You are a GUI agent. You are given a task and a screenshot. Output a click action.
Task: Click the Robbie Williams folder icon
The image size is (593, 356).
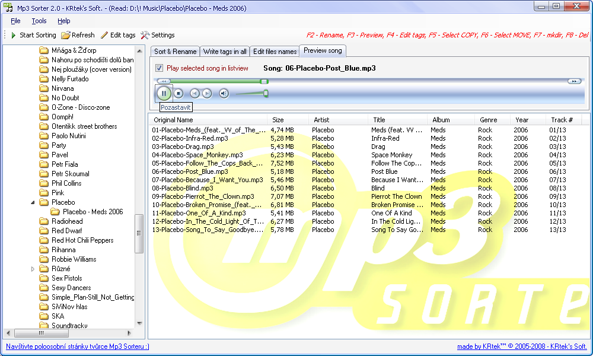pos(44,259)
